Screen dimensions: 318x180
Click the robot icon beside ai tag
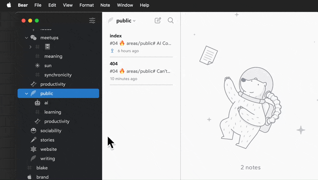tap(37, 103)
